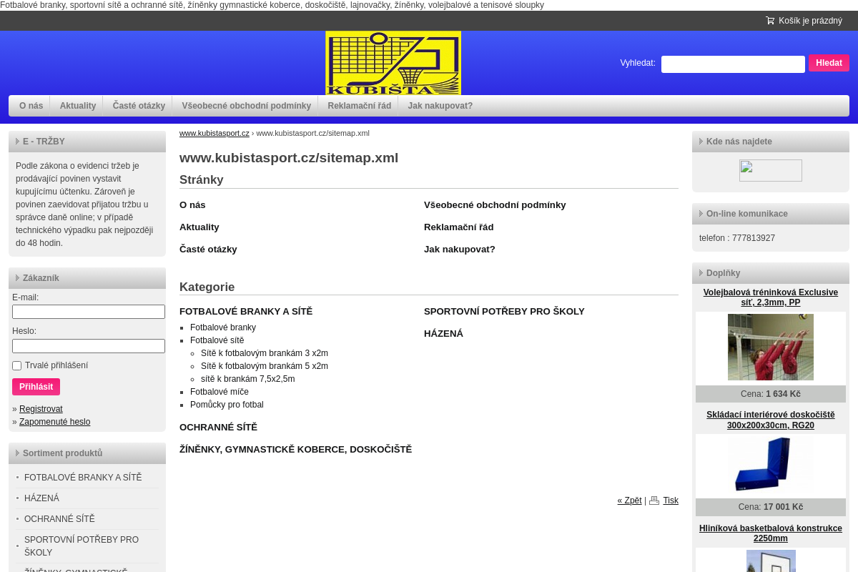Click the E-mail input field
This screenshot has width=858, height=572.
(x=88, y=311)
